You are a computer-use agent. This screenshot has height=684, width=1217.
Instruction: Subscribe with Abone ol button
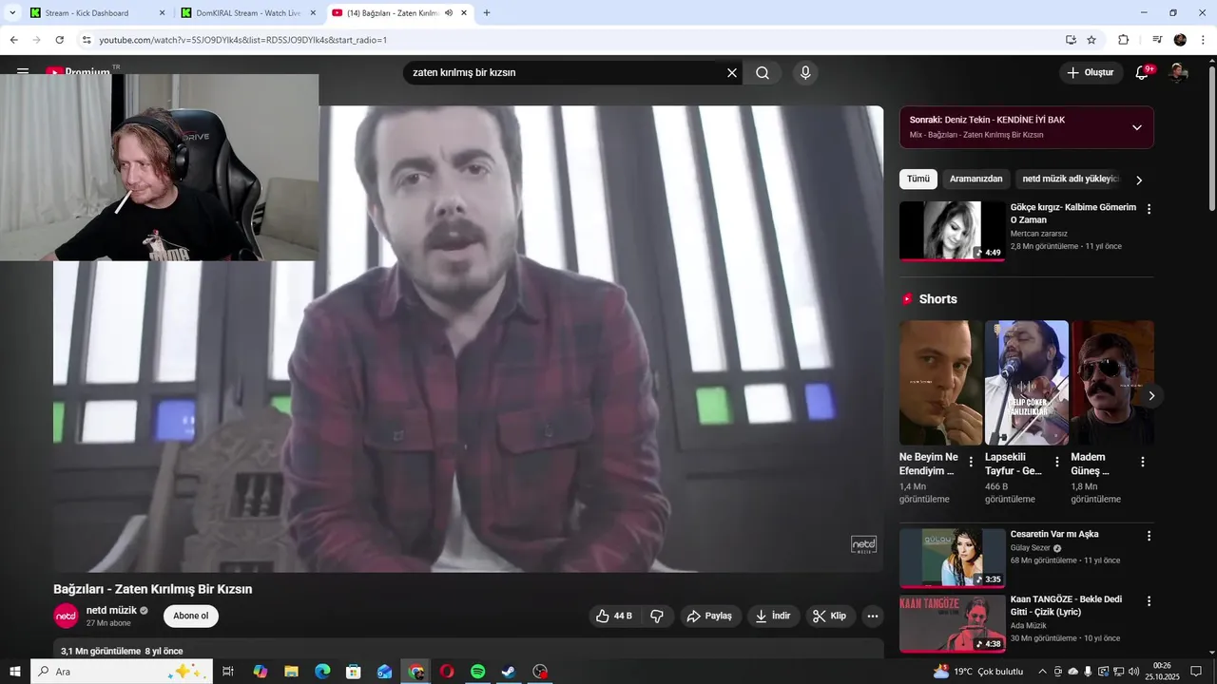point(191,616)
